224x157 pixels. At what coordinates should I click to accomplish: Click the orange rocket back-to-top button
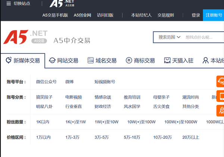[x=220, y=111]
